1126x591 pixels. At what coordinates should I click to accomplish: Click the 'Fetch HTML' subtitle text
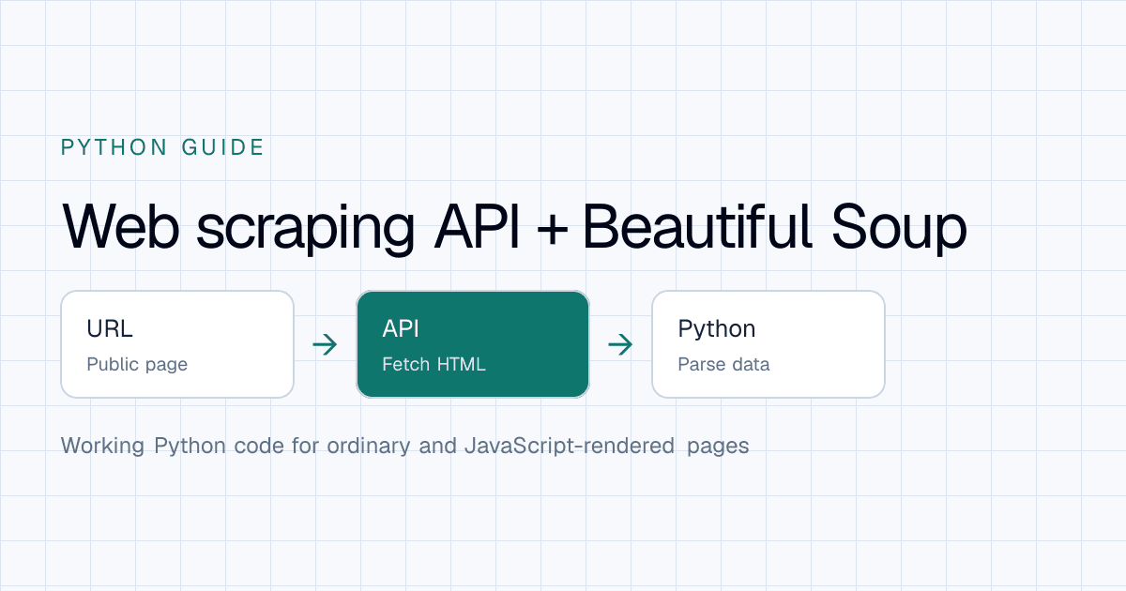(434, 365)
